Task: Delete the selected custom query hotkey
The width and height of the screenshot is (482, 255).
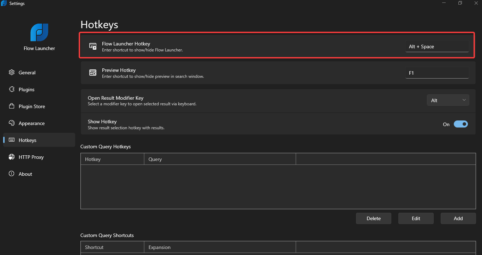Action: pos(374,218)
